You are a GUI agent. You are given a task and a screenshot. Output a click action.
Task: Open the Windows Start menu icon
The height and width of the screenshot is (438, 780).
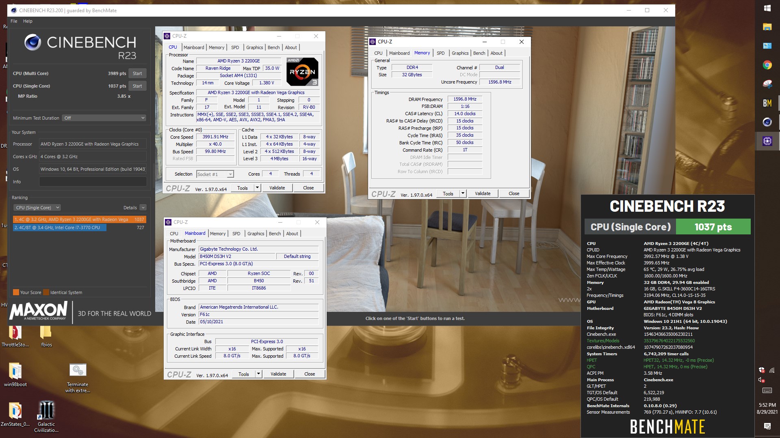[x=767, y=8]
